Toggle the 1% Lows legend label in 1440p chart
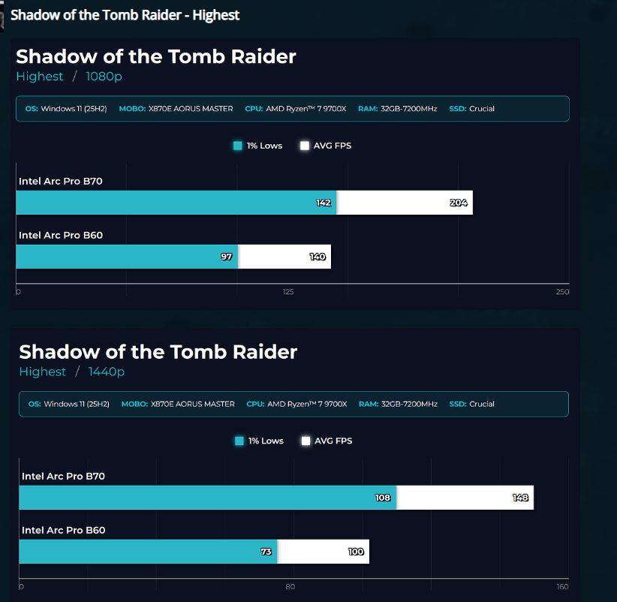The height and width of the screenshot is (602, 617). tap(266, 441)
